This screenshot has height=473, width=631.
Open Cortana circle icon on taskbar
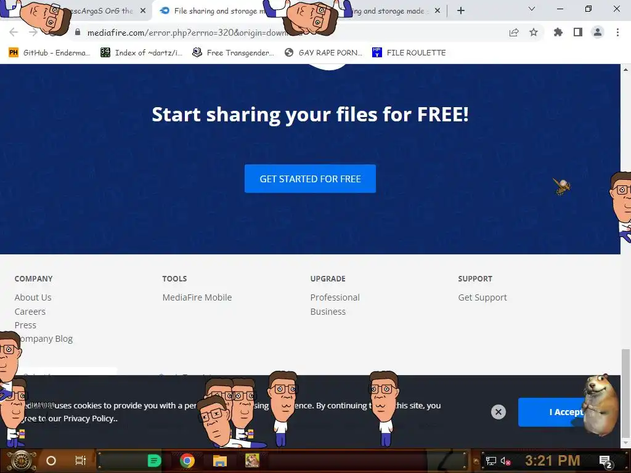51,461
